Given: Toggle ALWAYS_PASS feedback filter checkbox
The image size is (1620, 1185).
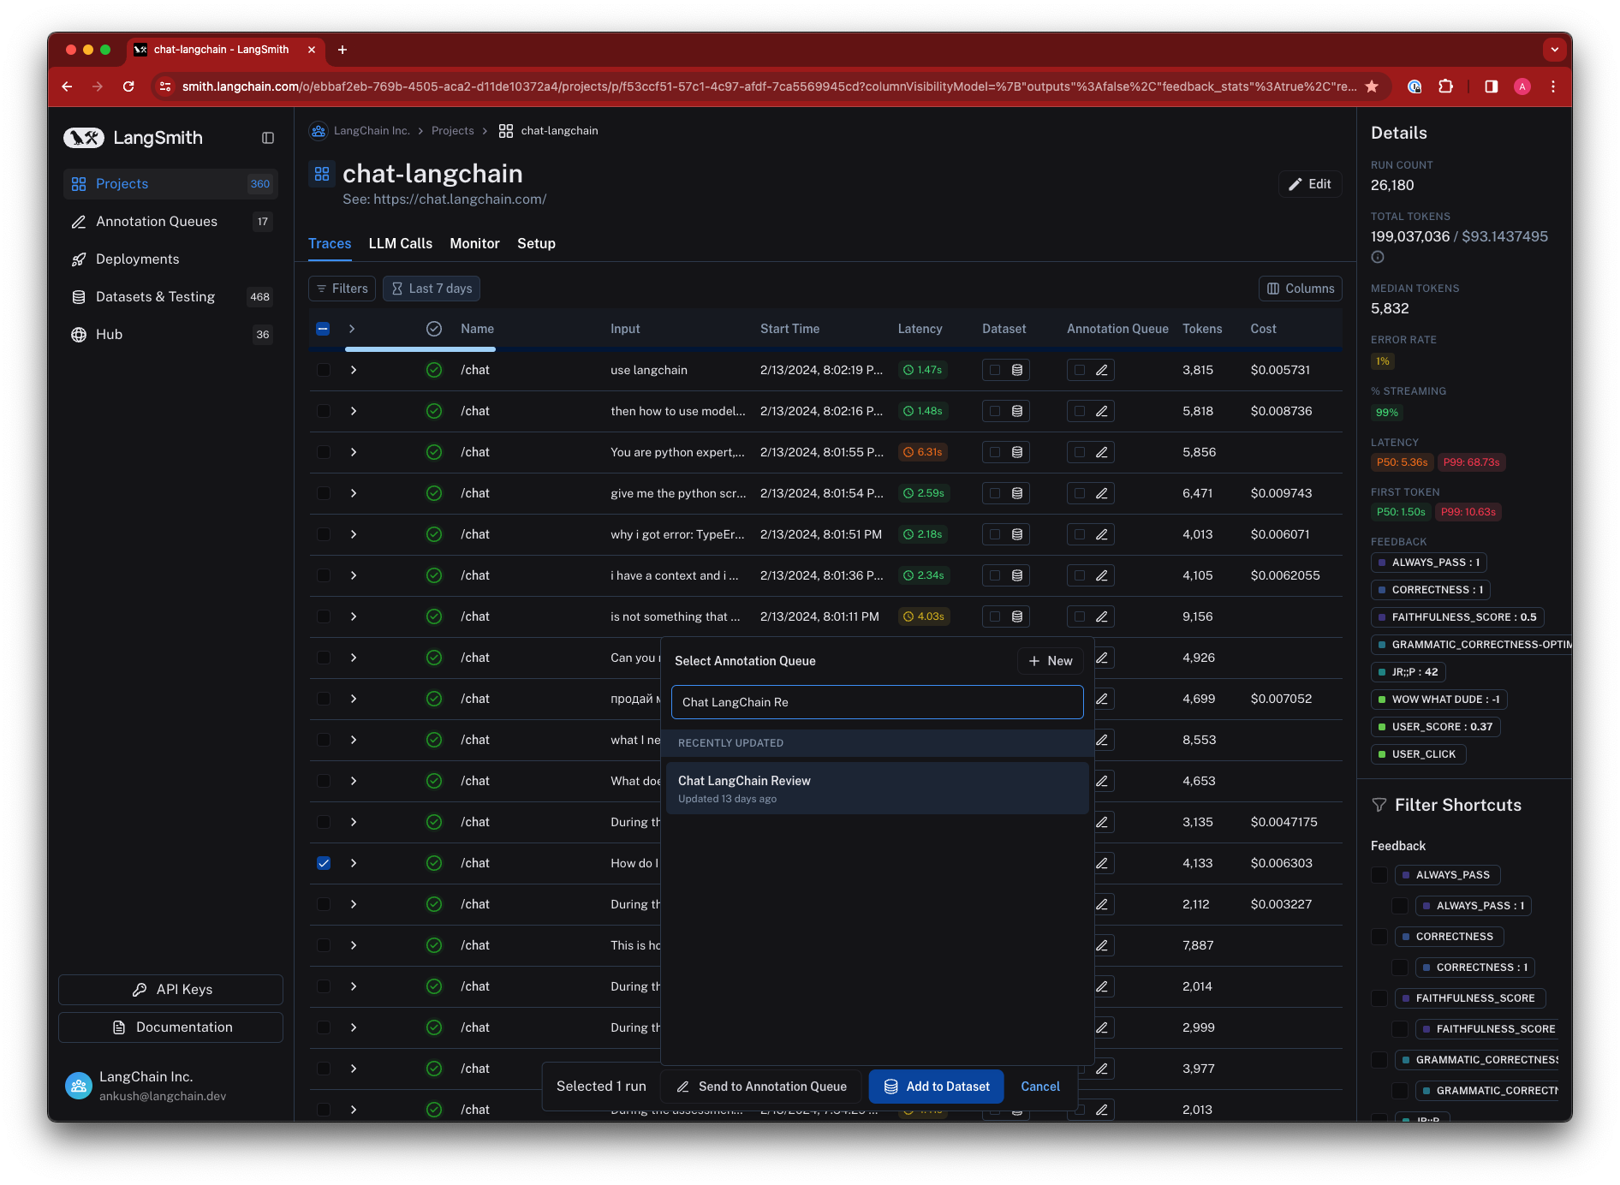Looking at the screenshot, I should [1379, 875].
